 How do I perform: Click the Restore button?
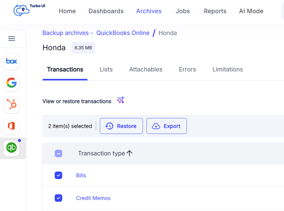121,126
